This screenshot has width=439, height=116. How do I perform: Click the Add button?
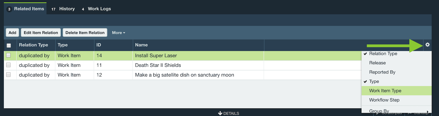12,33
